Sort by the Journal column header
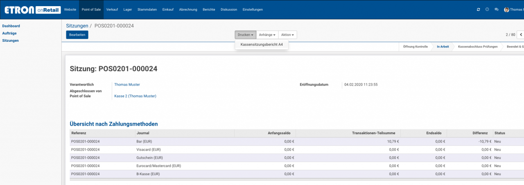This screenshot has width=524, height=185. tap(185, 133)
